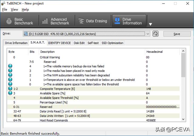Click status icon for NVM subsystem reliability row
The image size is (194, 136).
(x=10, y=75)
